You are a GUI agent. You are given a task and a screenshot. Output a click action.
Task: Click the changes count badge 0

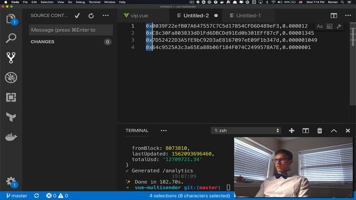(x=107, y=42)
